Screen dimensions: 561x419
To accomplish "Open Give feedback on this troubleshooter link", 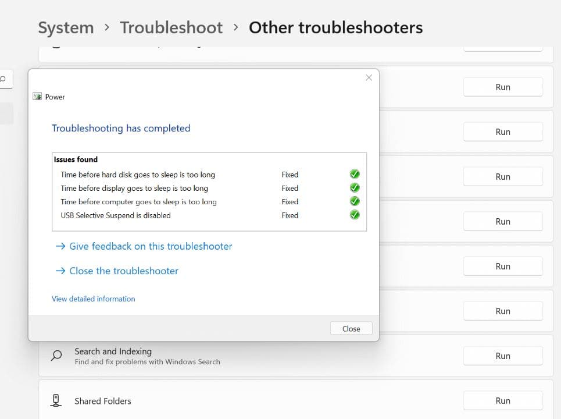I will coord(151,246).
